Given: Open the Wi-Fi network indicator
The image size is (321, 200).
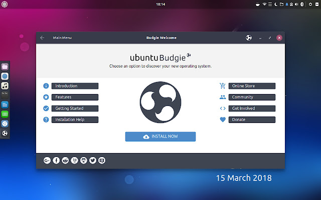Looking at the screenshot, I should tap(264, 4).
